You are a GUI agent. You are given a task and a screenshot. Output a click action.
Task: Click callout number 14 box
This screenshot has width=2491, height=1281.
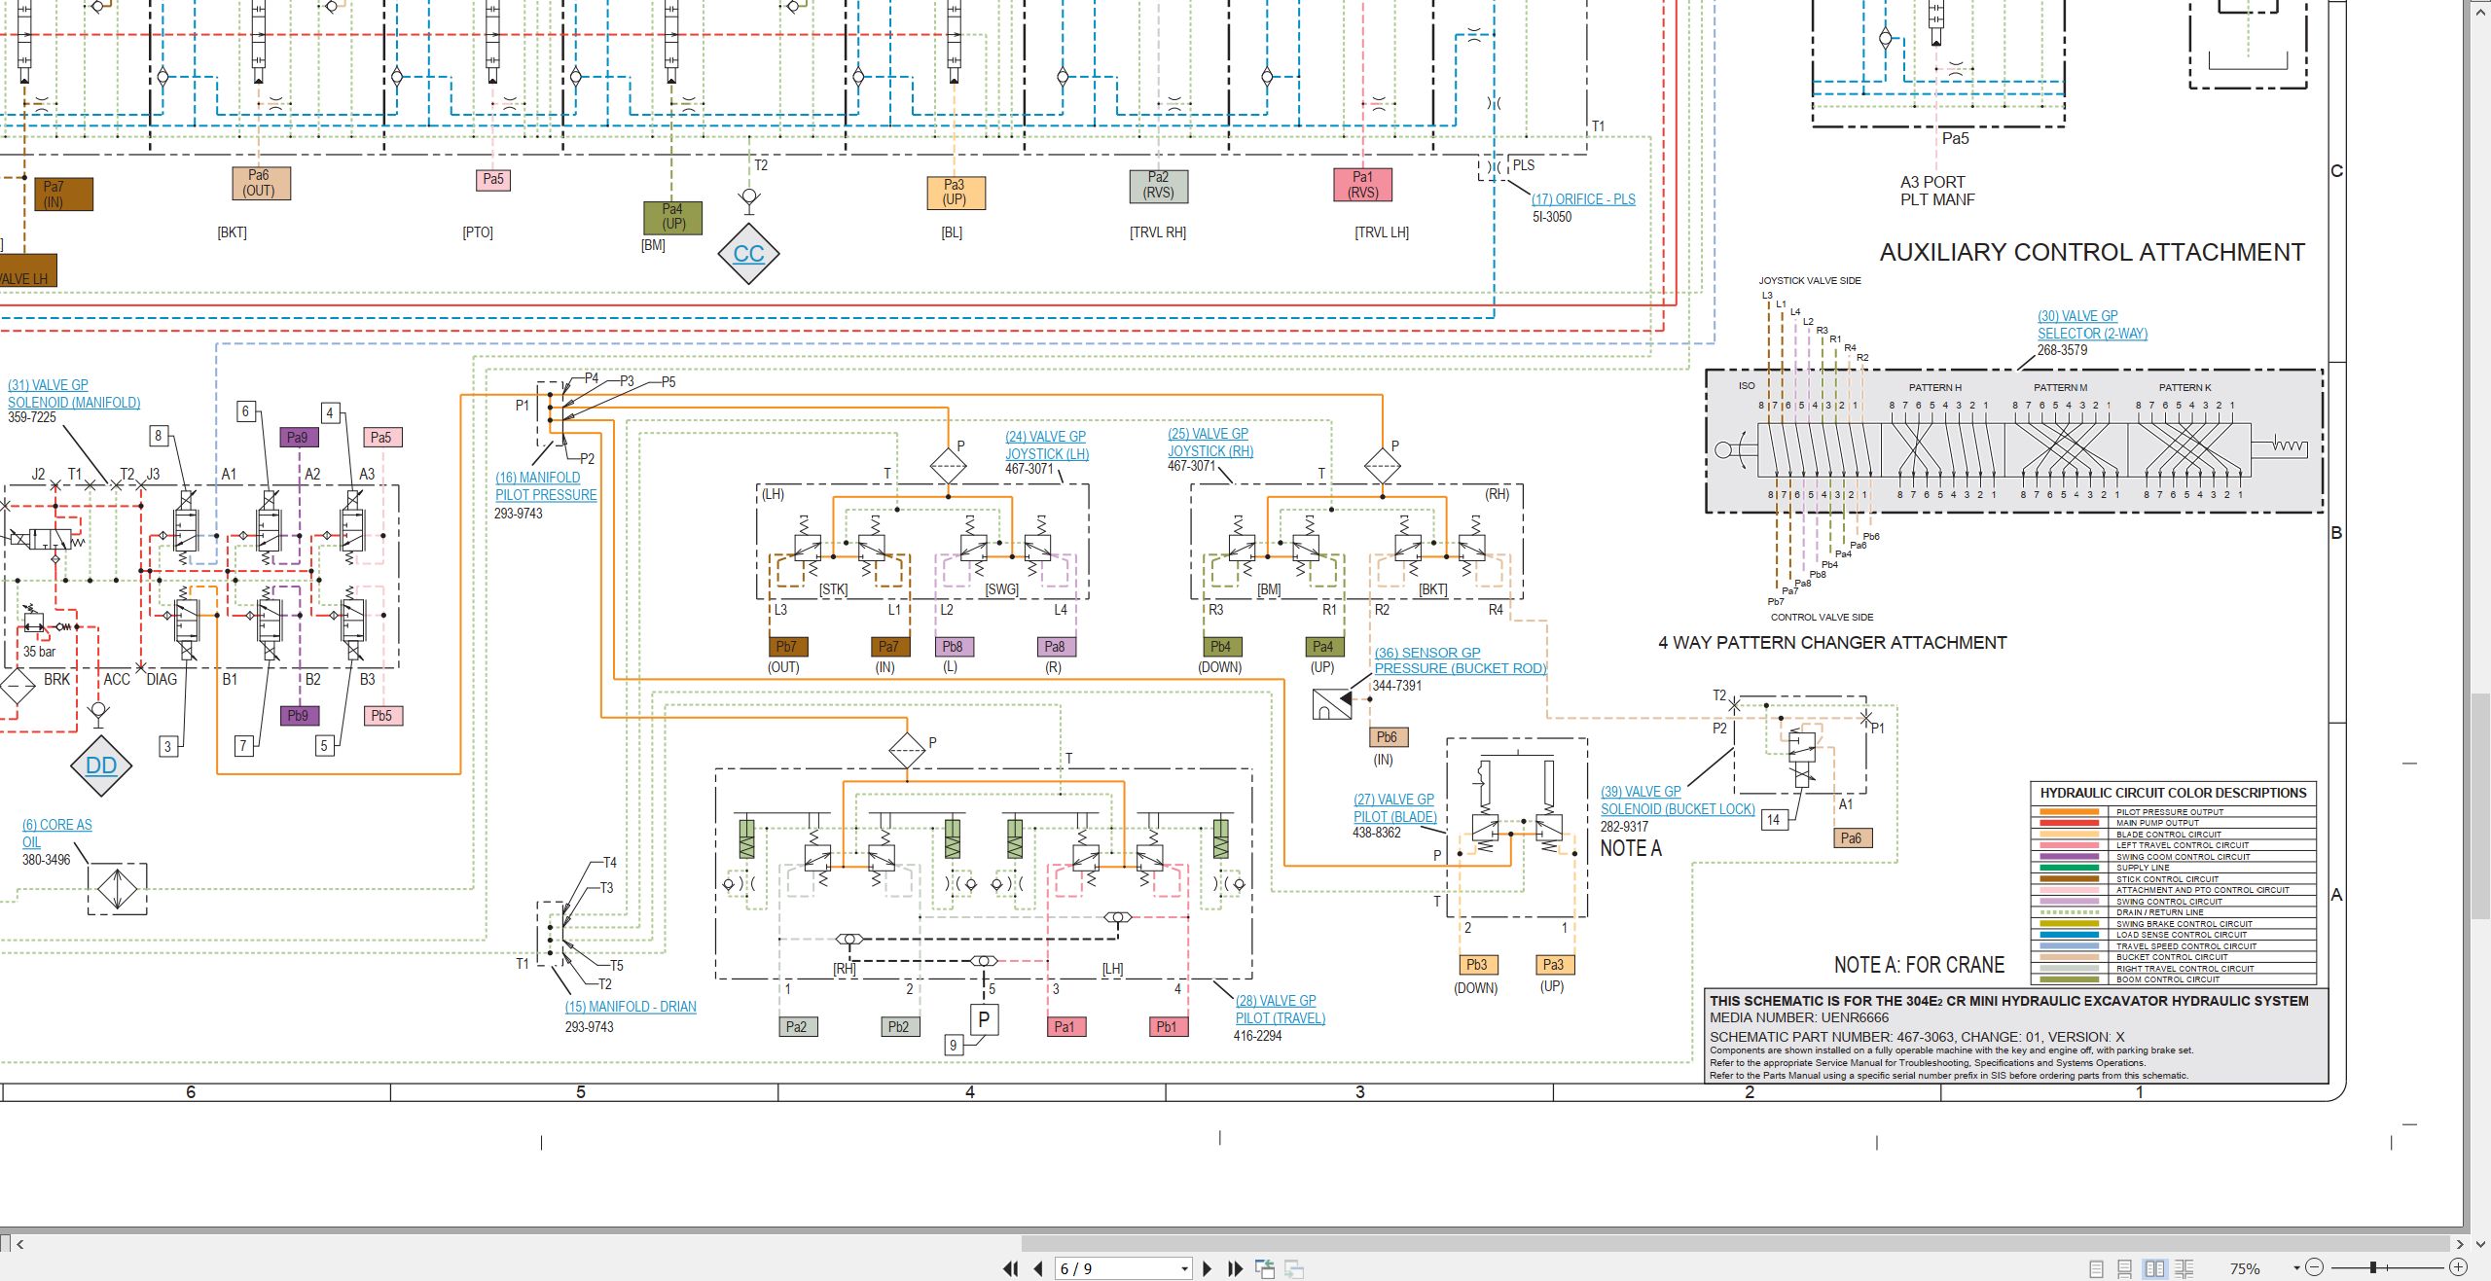point(1774,820)
